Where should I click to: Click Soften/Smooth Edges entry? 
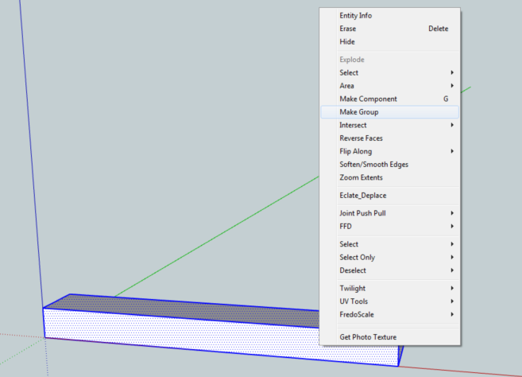(x=372, y=165)
